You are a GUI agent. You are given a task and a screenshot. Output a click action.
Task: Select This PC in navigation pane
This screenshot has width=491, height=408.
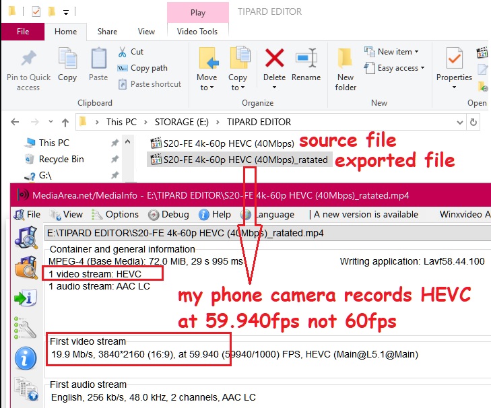(x=54, y=143)
